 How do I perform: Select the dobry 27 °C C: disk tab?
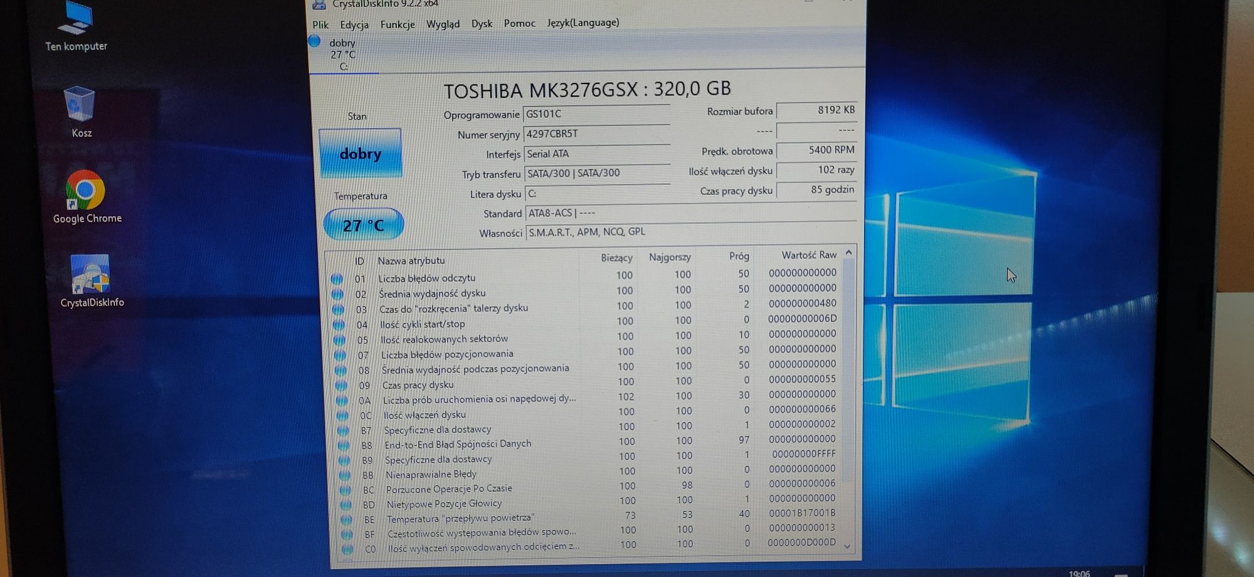(x=344, y=54)
